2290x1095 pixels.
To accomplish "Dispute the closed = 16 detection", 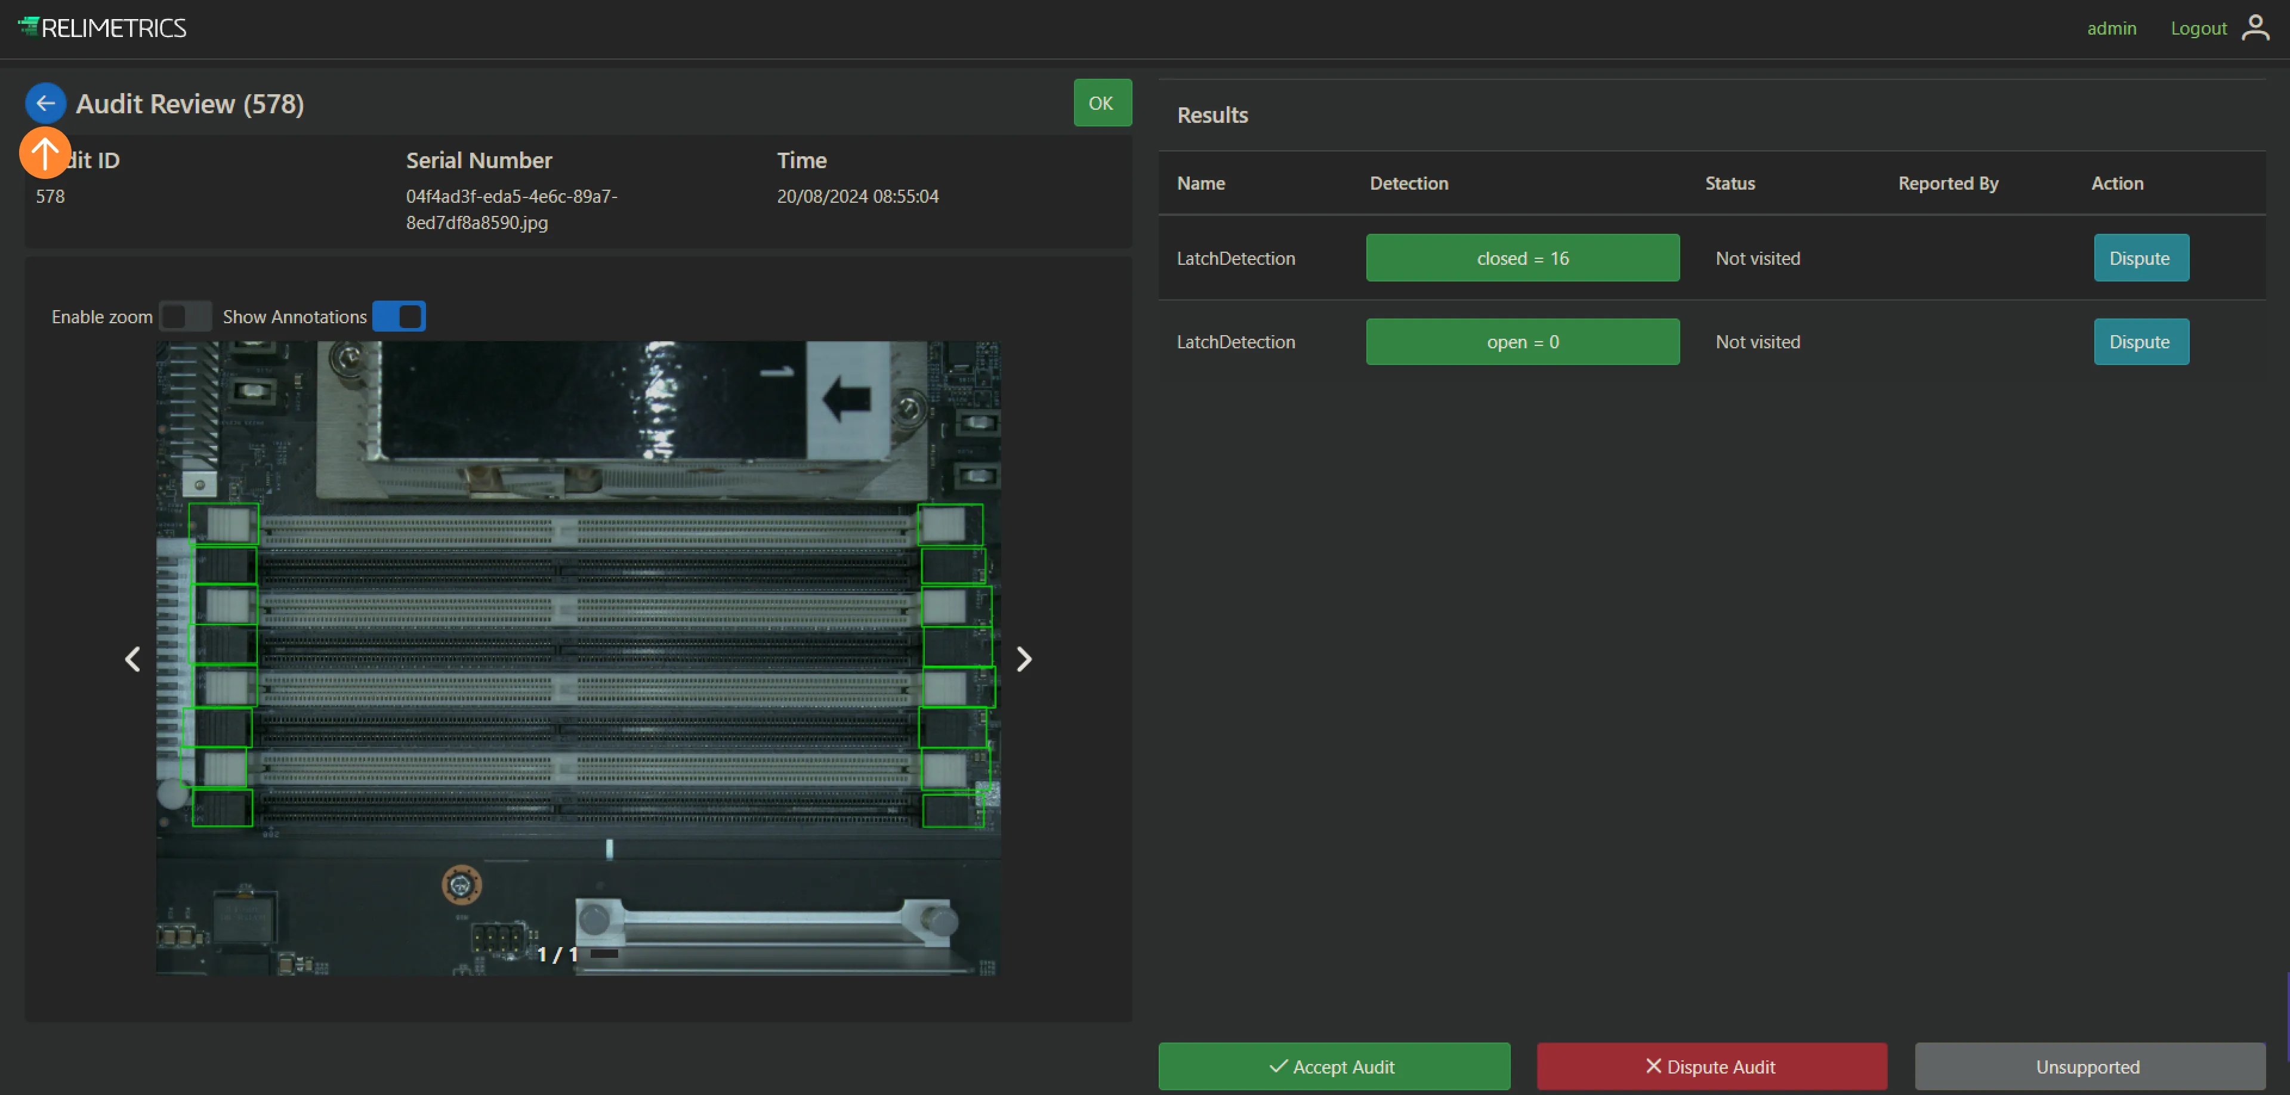I will coord(2141,258).
